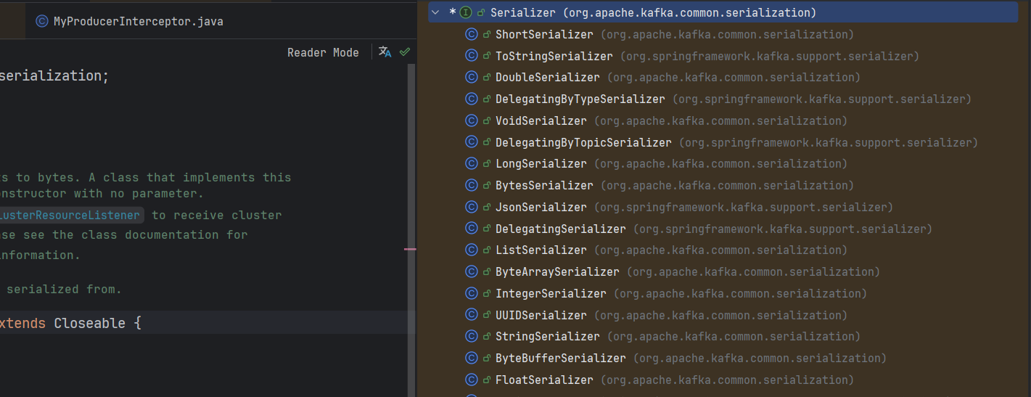Click the ListSerializer class icon
The image size is (1031, 397).
click(x=471, y=250)
